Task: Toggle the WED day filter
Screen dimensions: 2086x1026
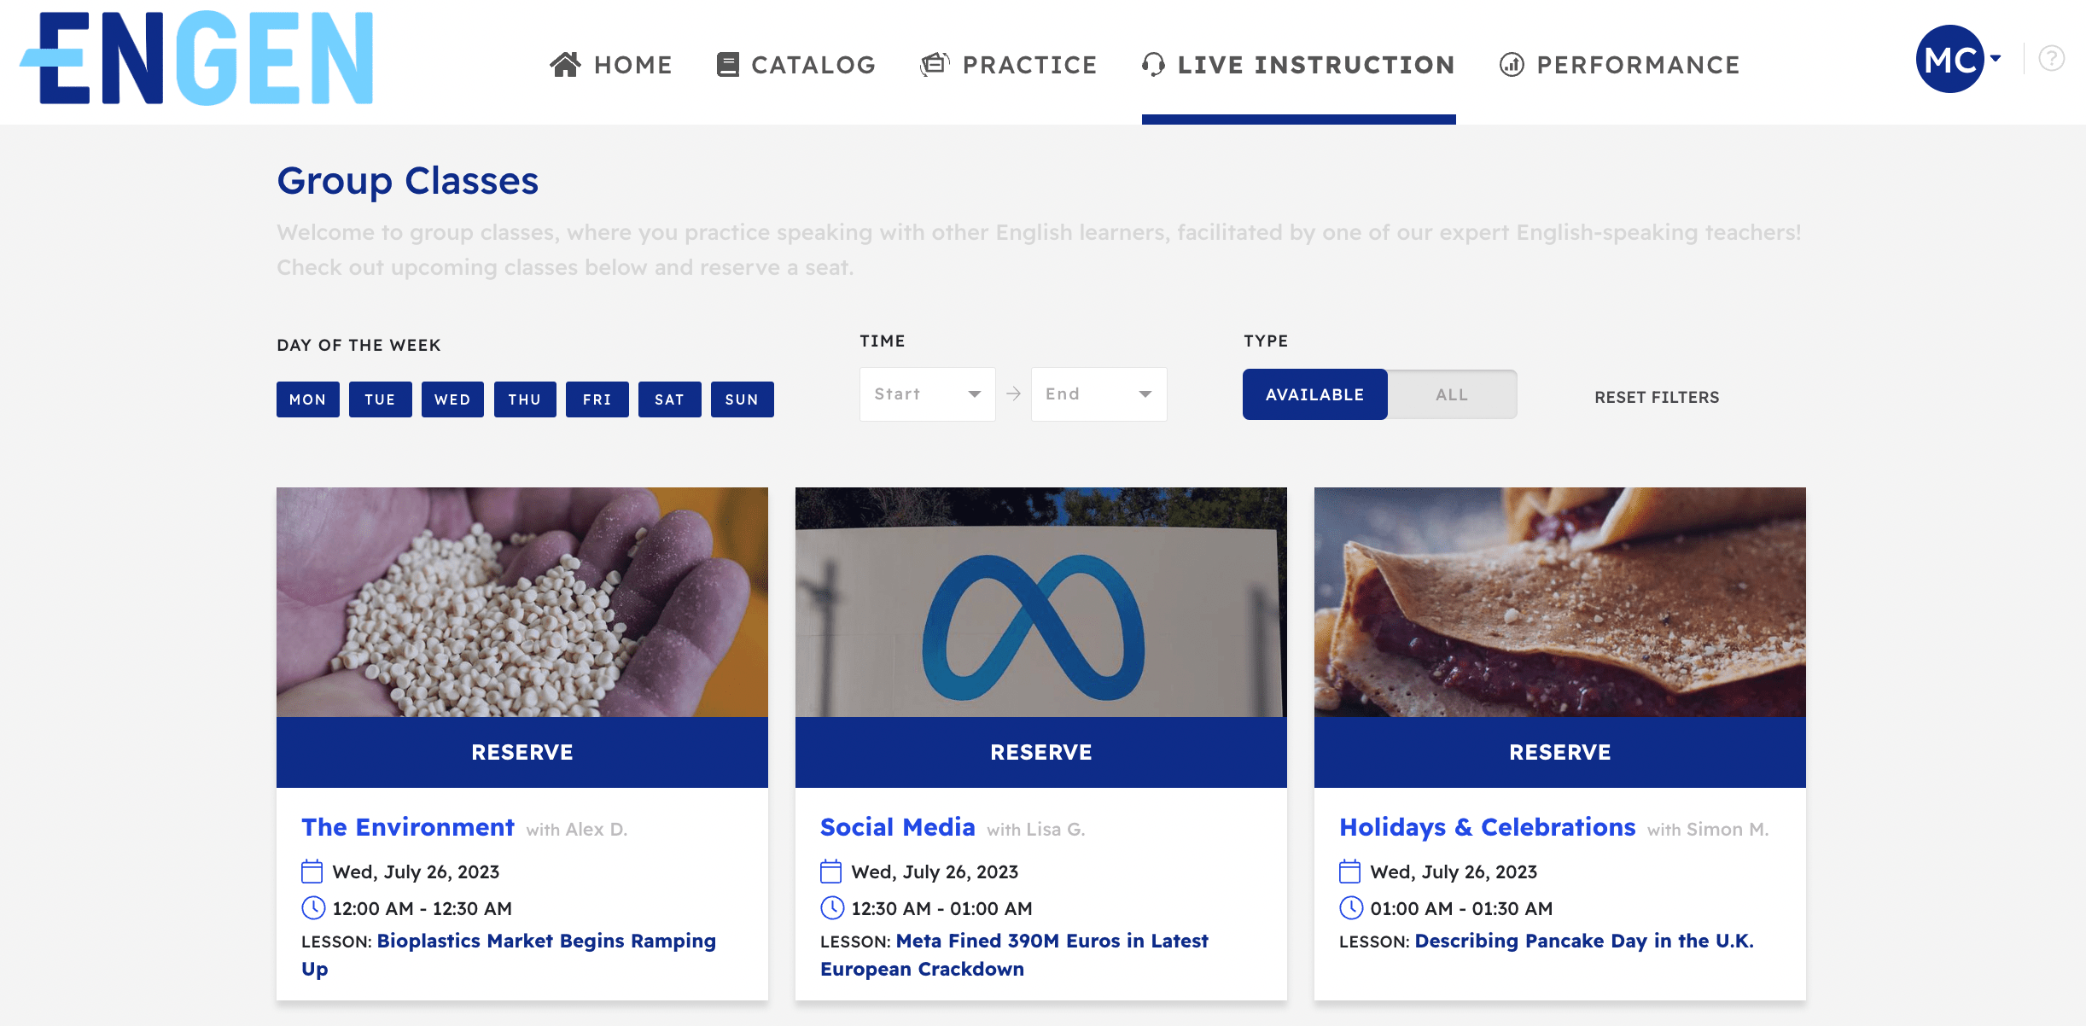Action: (x=452, y=399)
